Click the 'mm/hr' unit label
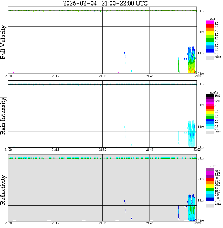 tap(214, 92)
